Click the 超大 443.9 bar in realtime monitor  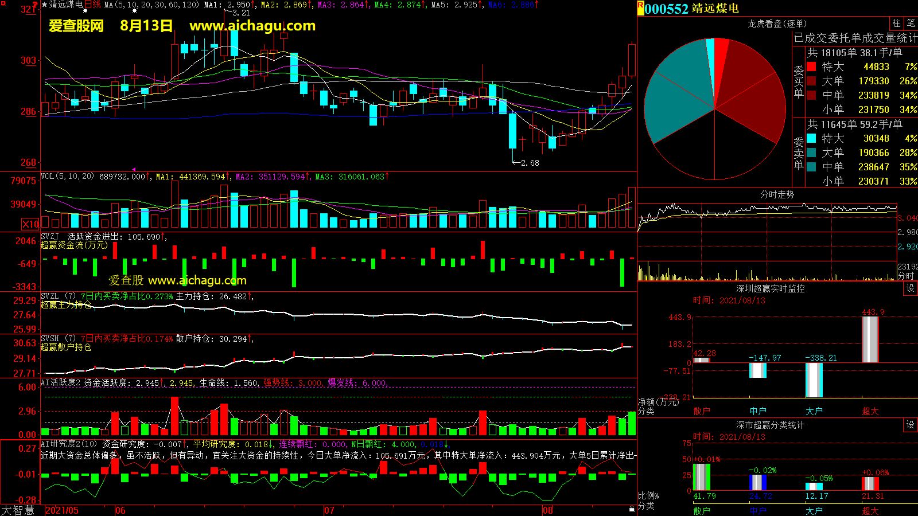click(x=870, y=339)
